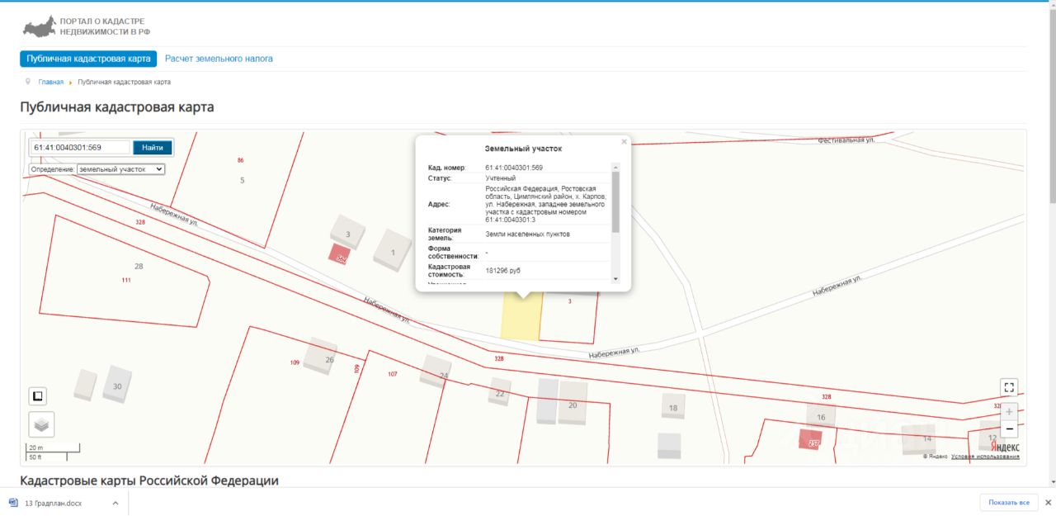
Task: Zoom in the map with plus
Action: pos(1009,411)
